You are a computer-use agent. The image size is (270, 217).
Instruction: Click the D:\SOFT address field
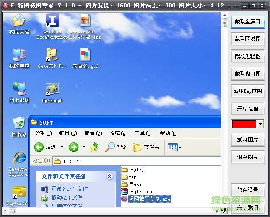coord(137,161)
